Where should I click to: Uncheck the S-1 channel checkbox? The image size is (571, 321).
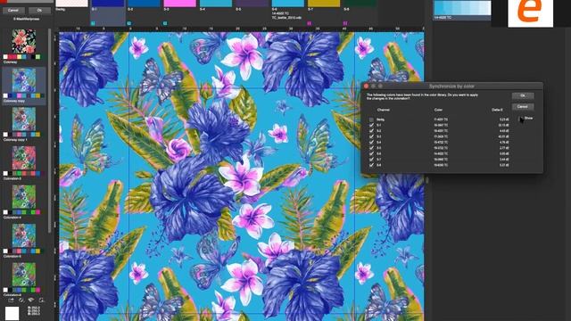(x=371, y=125)
